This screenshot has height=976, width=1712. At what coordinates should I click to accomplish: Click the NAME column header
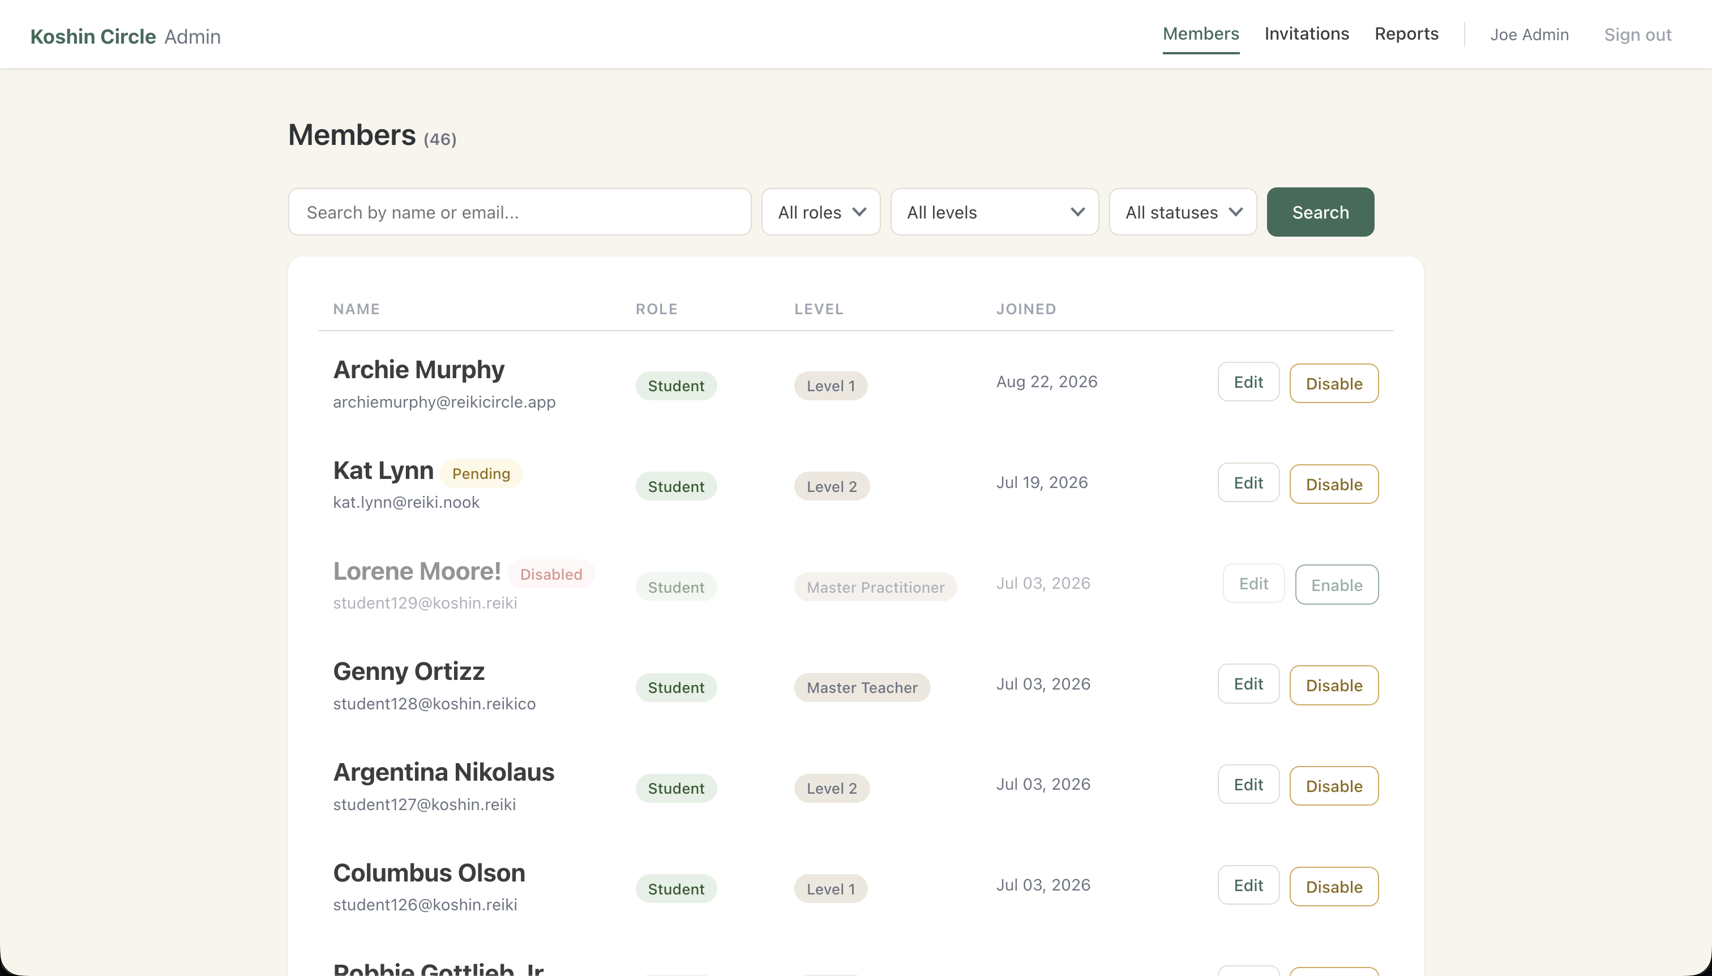click(x=357, y=309)
